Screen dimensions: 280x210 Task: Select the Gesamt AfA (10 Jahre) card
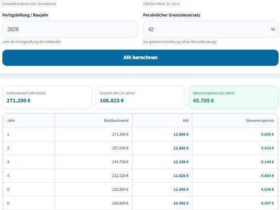(140, 97)
